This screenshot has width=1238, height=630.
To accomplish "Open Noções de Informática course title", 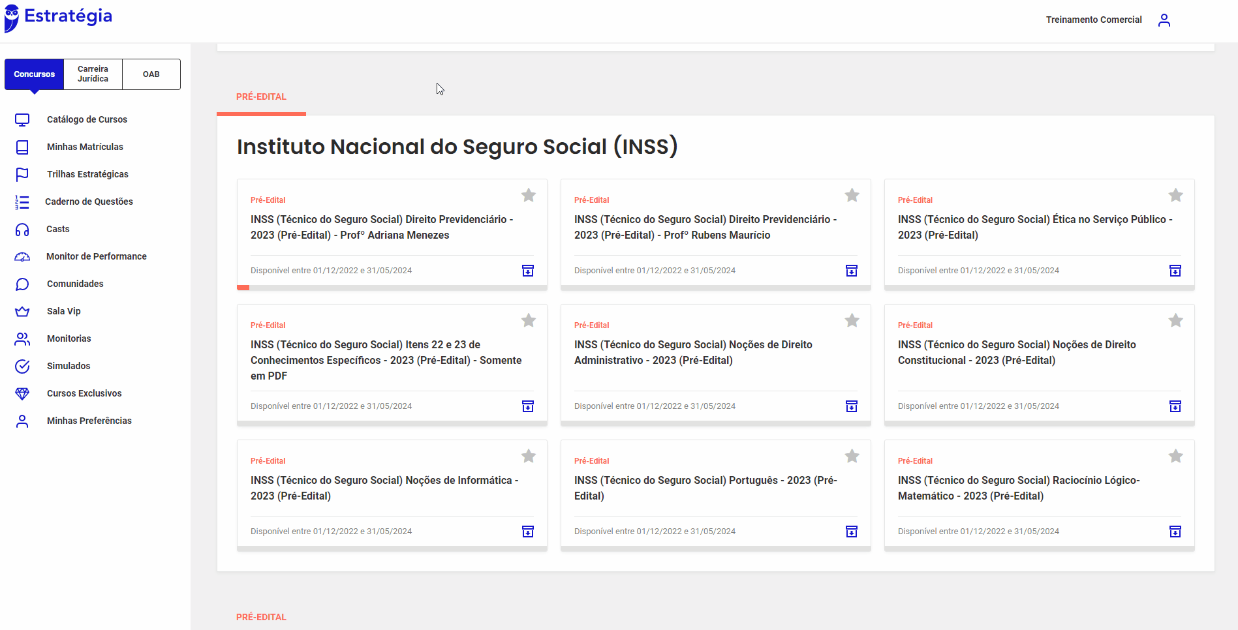I will coord(384,488).
